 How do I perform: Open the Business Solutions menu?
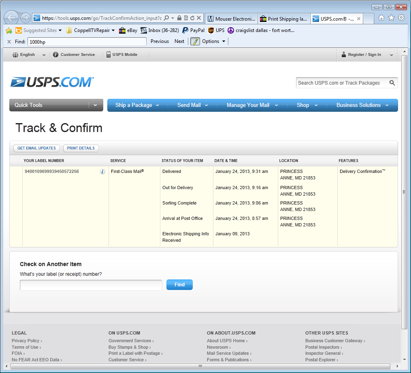point(362,105)
